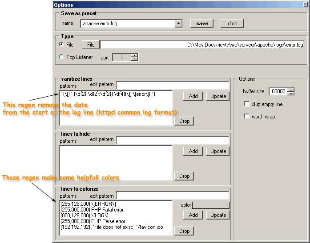
Task: Select the Tcp Listener radio option
Action: [61, 57]
